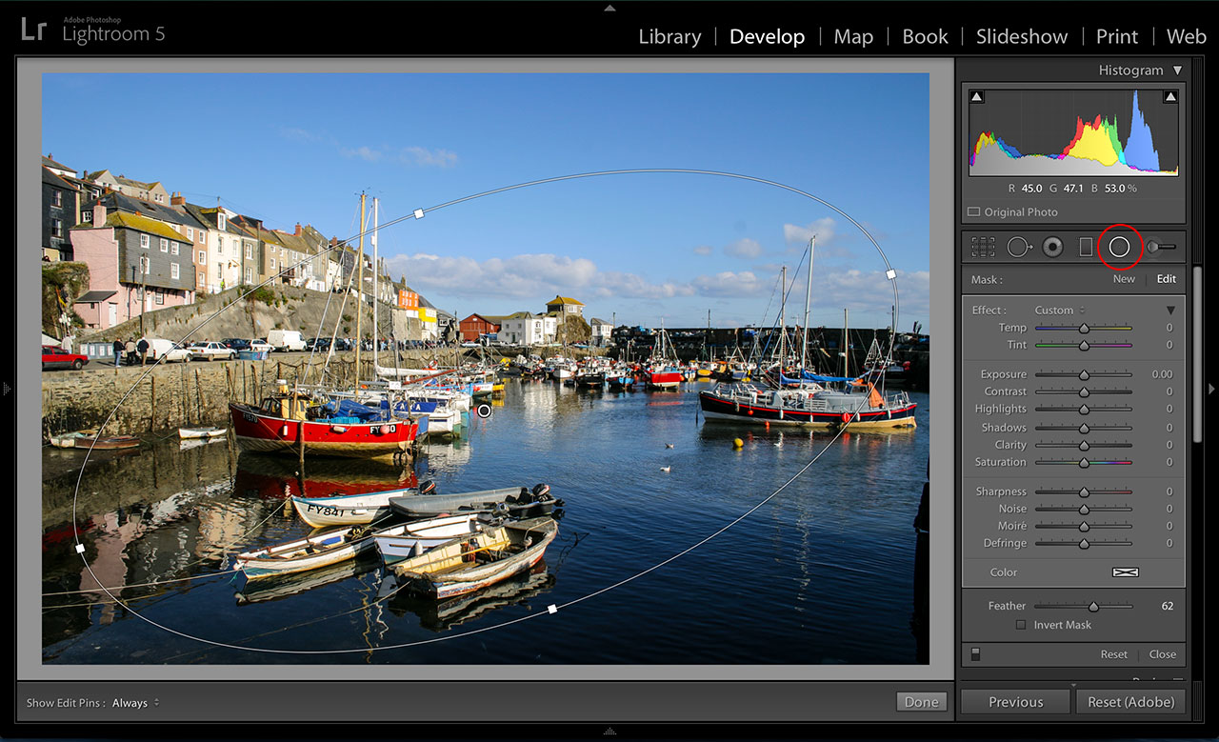1219x742 pixels.
Task: Collapse the Histogram panel
Action: 1178,70
